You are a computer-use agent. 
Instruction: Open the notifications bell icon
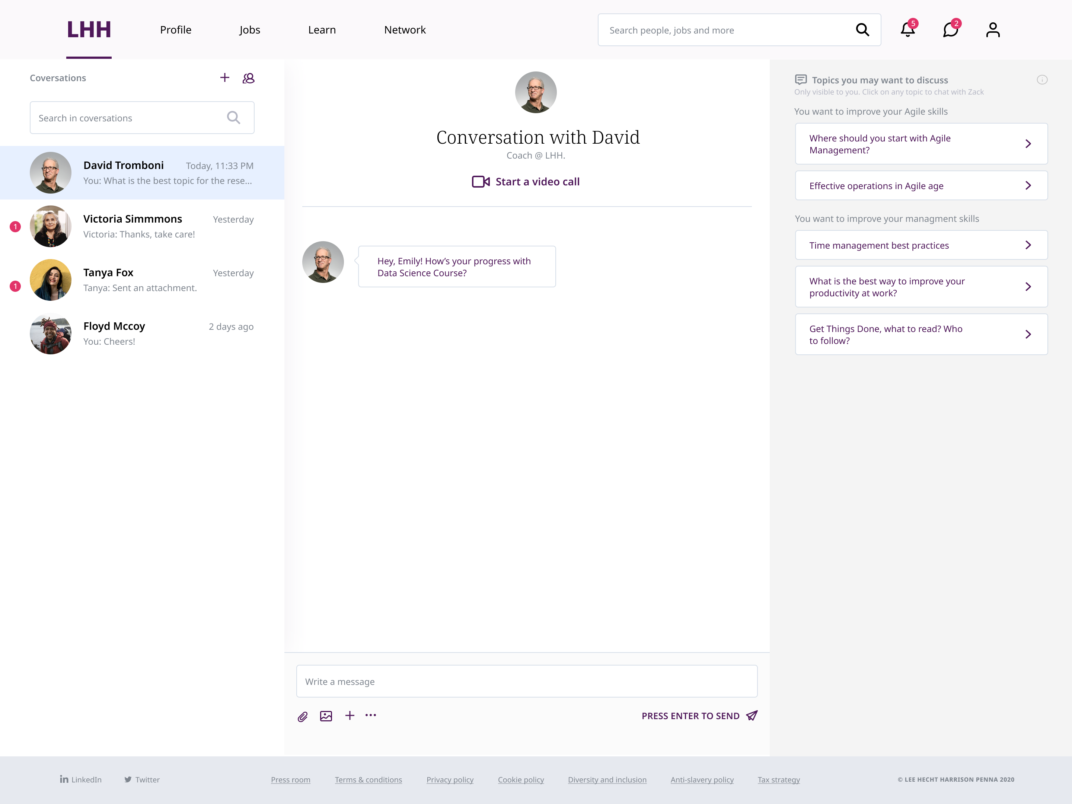[x=907, y=30]
